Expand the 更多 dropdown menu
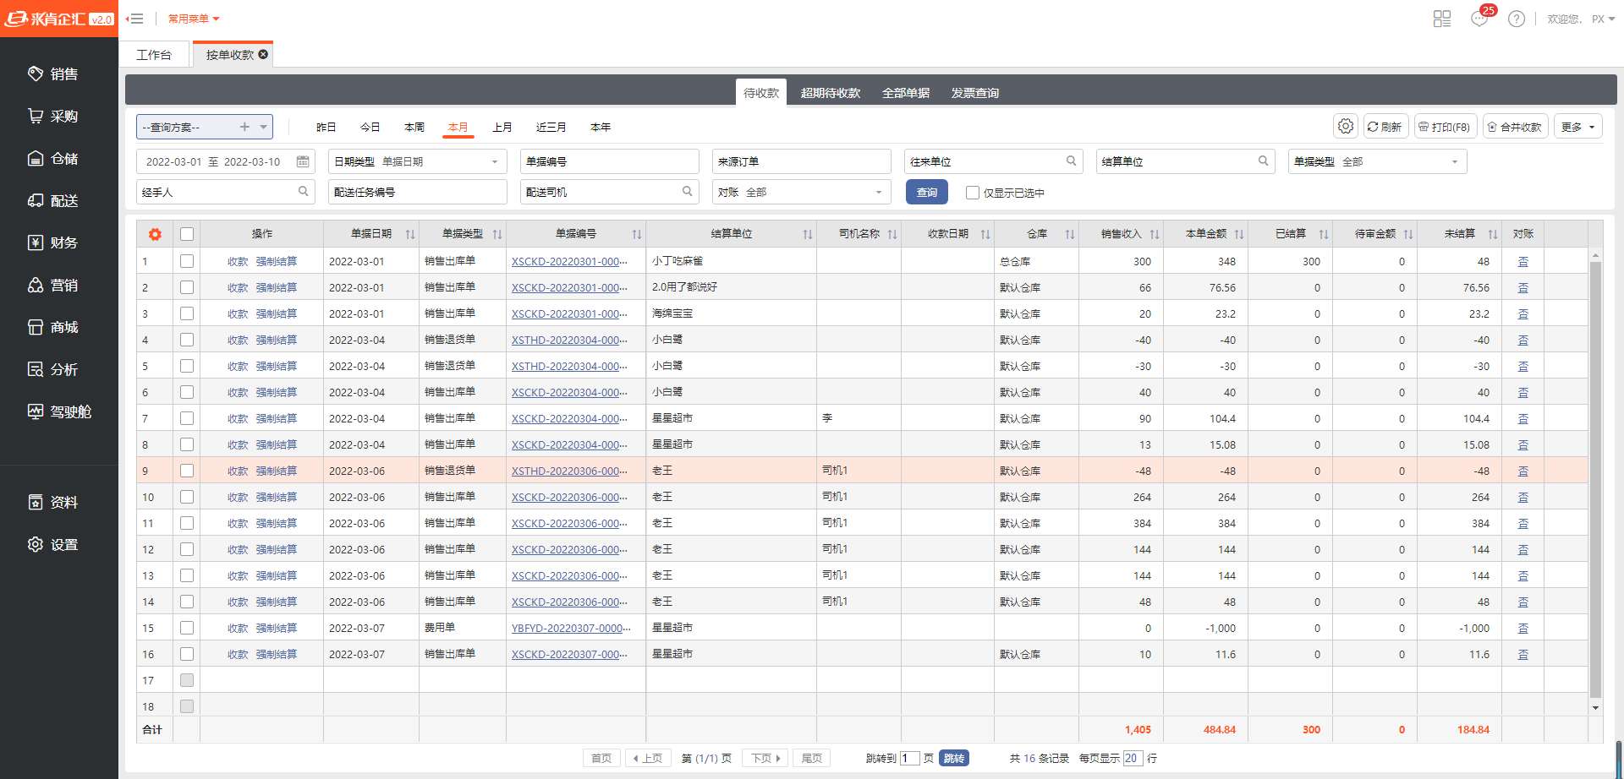 1577,127
